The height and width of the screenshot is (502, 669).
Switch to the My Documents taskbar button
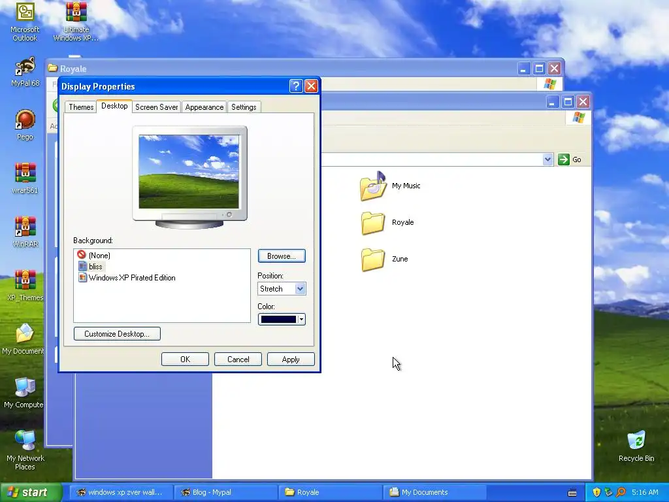pyautogui.click(x=434, y=492)
